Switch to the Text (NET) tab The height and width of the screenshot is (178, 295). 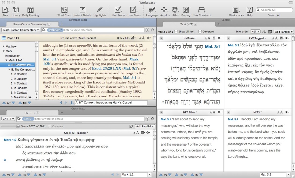187,24
